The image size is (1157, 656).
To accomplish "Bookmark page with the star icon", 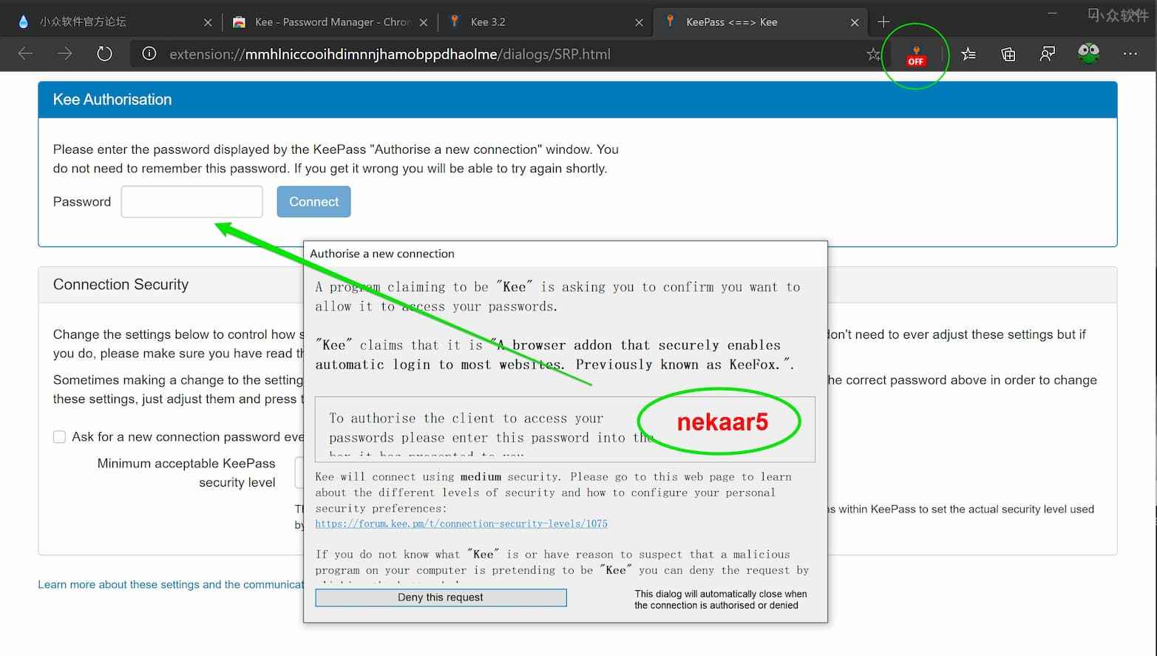I will click(873, 54).
